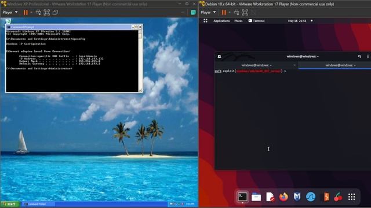
Task: Launch Wireshark from the dock
Action: coord(311,197)
